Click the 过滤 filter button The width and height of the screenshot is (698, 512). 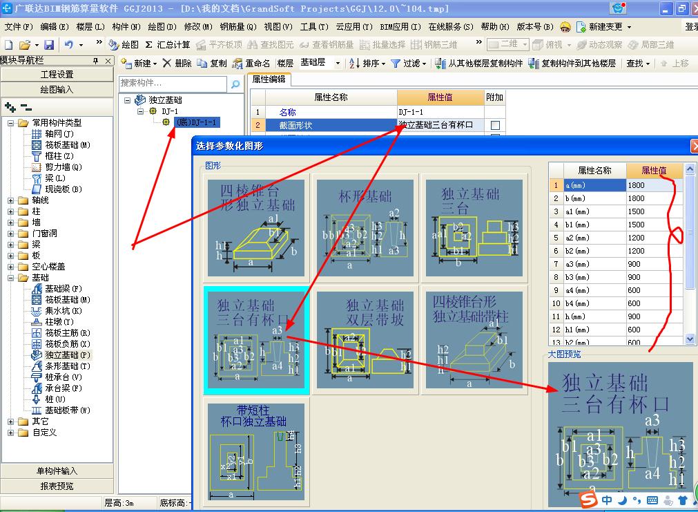[408, 64]
